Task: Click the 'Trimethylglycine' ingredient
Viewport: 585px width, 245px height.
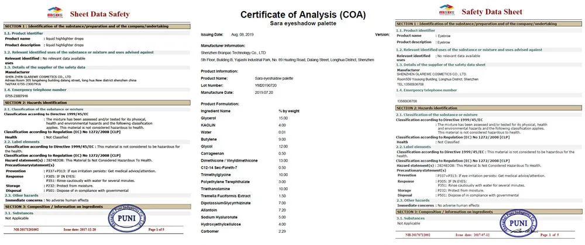Action: tap(216, 174)
